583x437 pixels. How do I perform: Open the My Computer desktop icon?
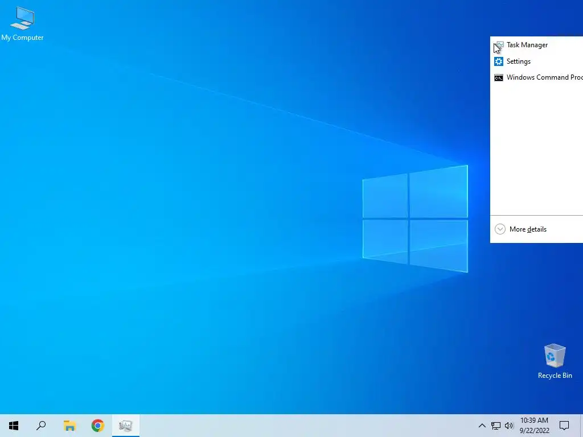[22, 24]
